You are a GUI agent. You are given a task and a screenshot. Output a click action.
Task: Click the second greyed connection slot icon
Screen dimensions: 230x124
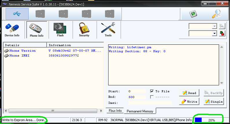coord(40,14)
